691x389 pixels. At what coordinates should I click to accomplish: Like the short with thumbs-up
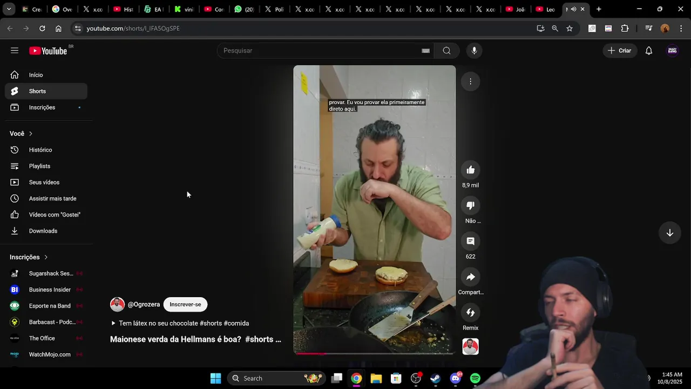[x=470, y=170]
